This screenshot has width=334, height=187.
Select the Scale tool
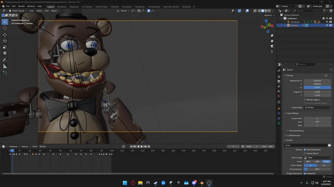click(x=5, y=47)
